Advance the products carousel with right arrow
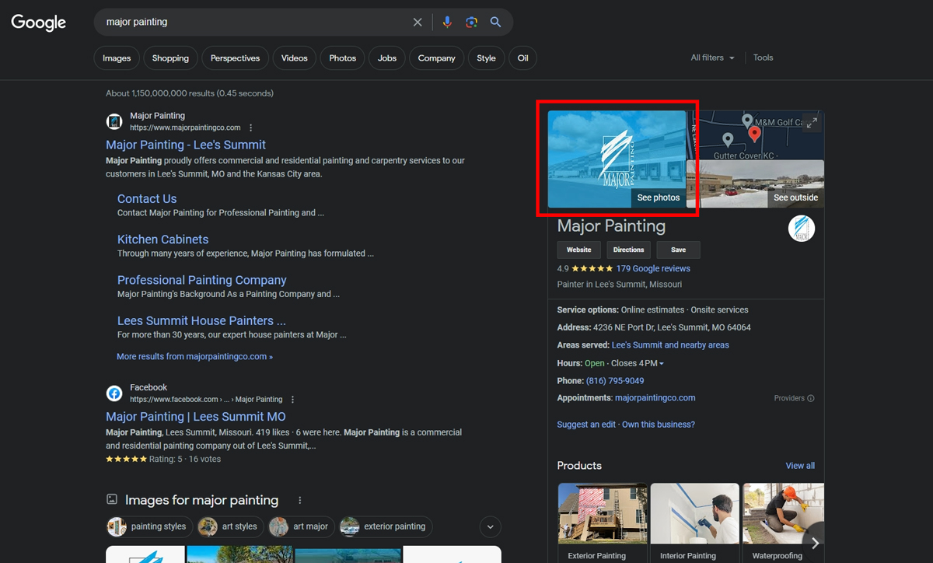The height and width of the screenshot is (563, 933). (x=814, y=544)
